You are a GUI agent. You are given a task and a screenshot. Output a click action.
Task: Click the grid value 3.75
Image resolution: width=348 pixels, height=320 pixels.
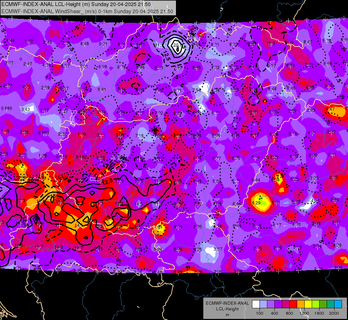pyautogui.click(x=329, y=86)
